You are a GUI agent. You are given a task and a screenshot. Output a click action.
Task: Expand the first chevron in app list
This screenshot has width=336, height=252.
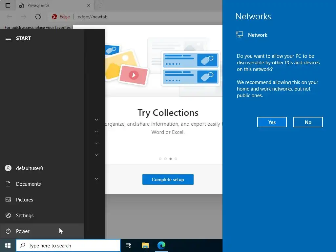[96, 120]
